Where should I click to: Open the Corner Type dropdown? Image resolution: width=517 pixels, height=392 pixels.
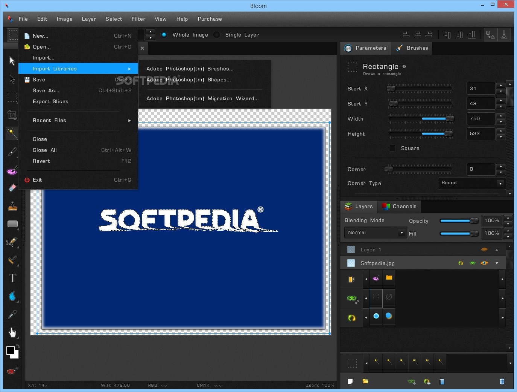[472, 183]
